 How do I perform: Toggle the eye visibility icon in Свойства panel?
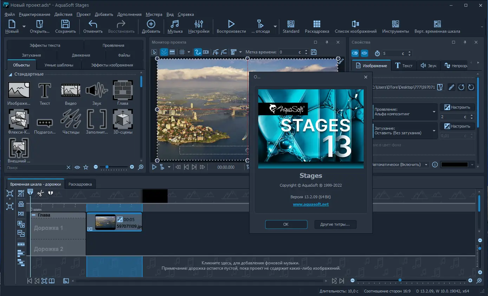(364, 53)
